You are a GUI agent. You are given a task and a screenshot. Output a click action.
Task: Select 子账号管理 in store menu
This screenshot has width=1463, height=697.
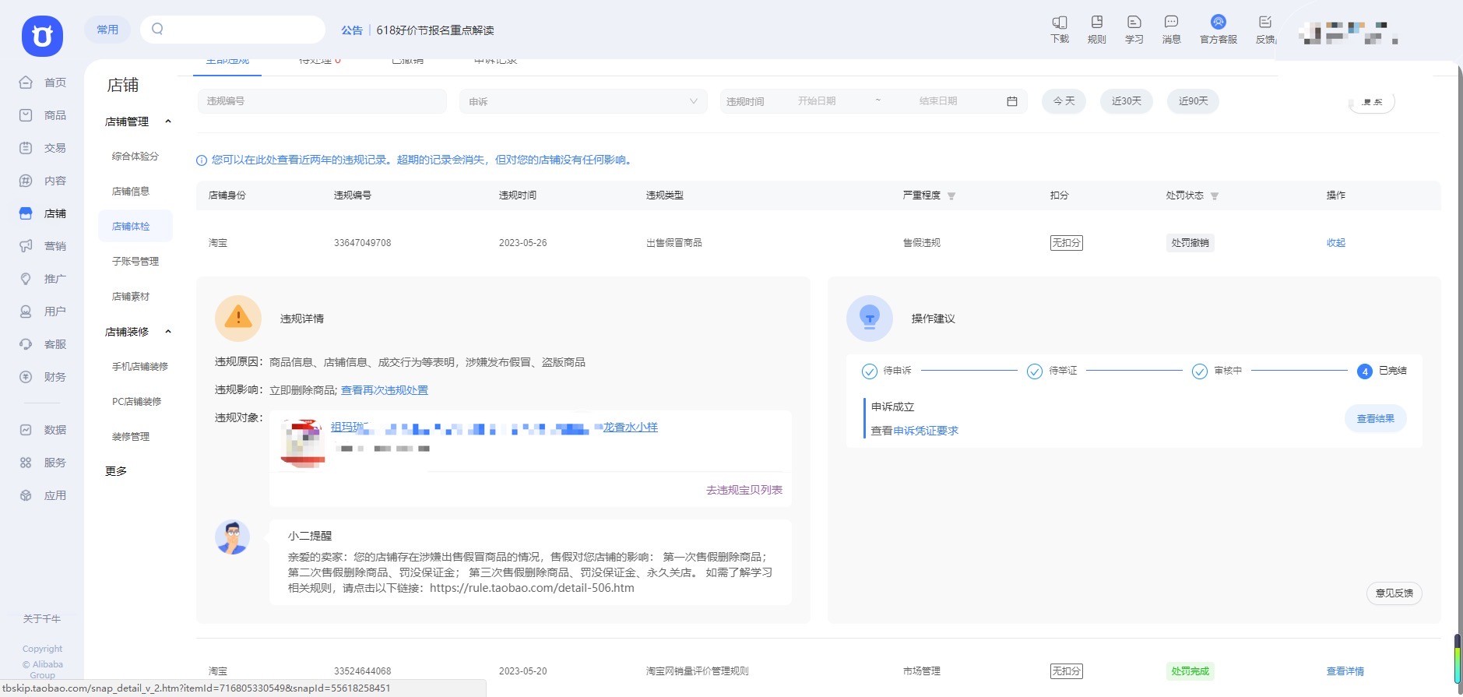coord(135,262)
